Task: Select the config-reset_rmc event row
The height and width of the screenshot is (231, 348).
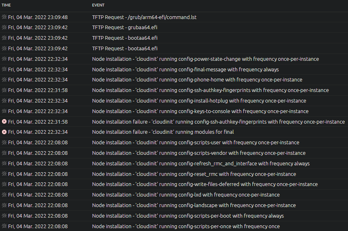Action: coord(194,174)
